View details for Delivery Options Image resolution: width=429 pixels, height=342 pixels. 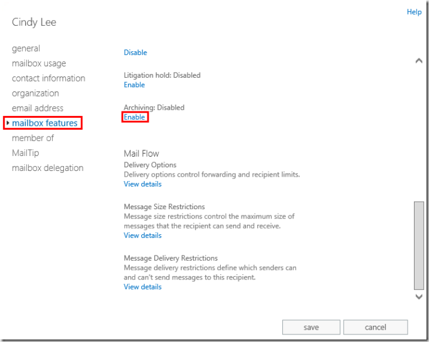[x=142, y=184]
